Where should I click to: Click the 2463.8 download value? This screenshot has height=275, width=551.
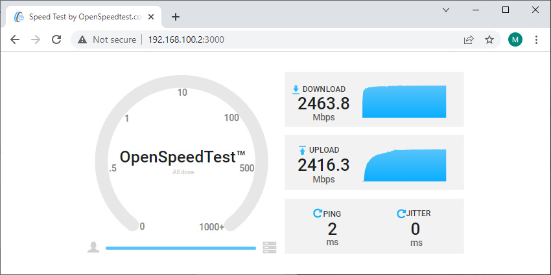323,104
